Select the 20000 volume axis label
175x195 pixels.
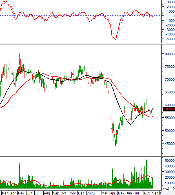coord(169,177)
